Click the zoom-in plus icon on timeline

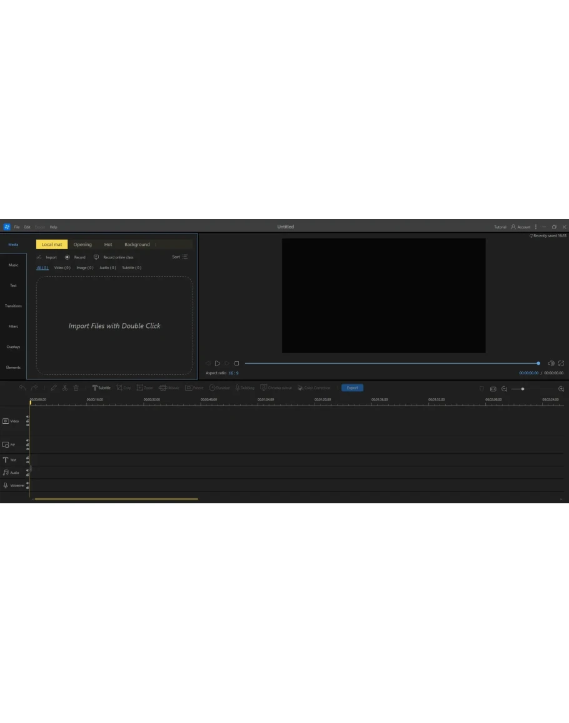pyautogui.click(x=561, y=389)
